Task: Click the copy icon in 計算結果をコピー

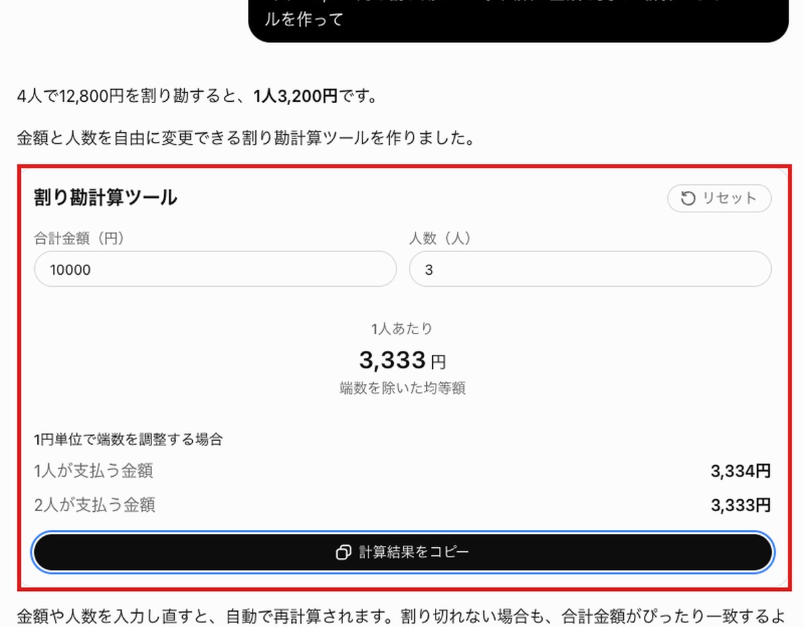Action: pyautogui.click(x=343, y=553)
